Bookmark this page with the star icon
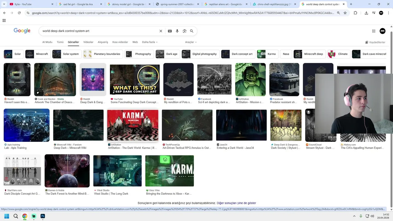The width and height of the screenshot is (393, 221). (345, 13)
